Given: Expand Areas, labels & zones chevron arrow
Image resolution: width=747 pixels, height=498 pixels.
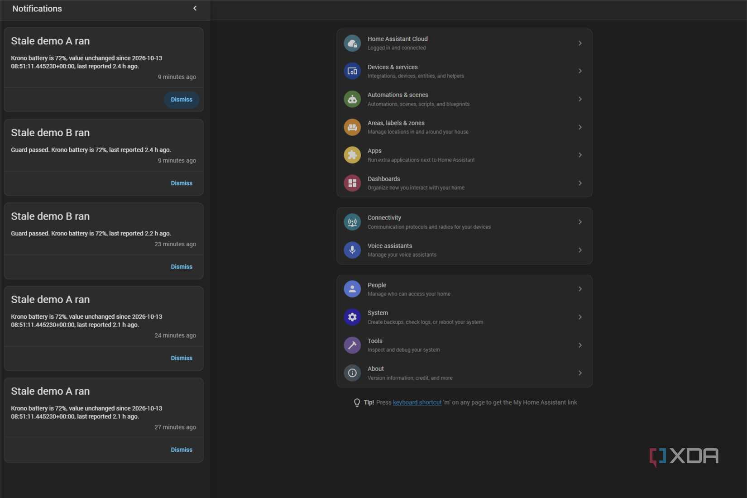Looking at the screenshot, I should coord(580,127).
